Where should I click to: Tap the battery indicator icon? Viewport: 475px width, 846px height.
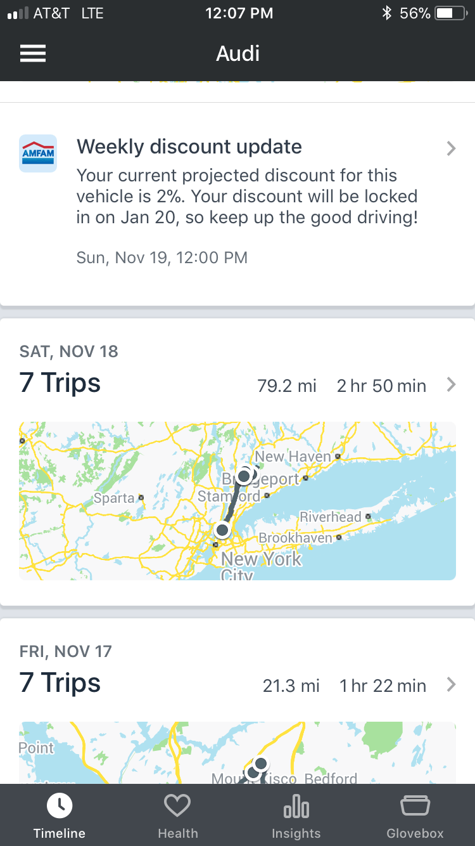pyautogui.click(x=450, y=13)
